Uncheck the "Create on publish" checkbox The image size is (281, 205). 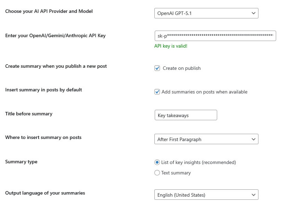pos(157,68)
